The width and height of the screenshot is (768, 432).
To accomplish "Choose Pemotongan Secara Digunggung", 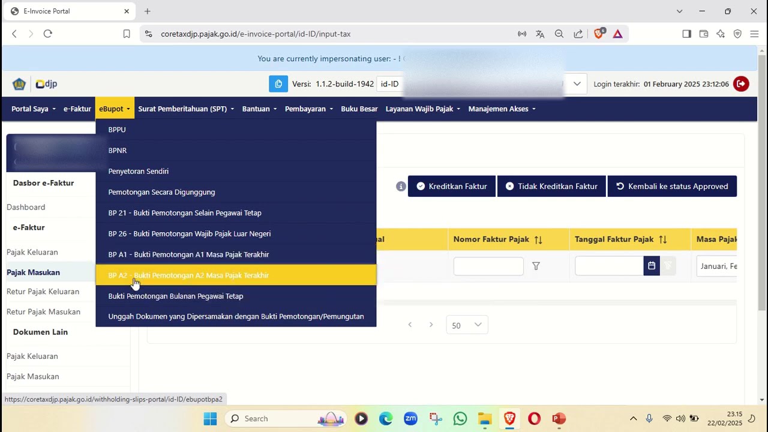I will point(236,192).
